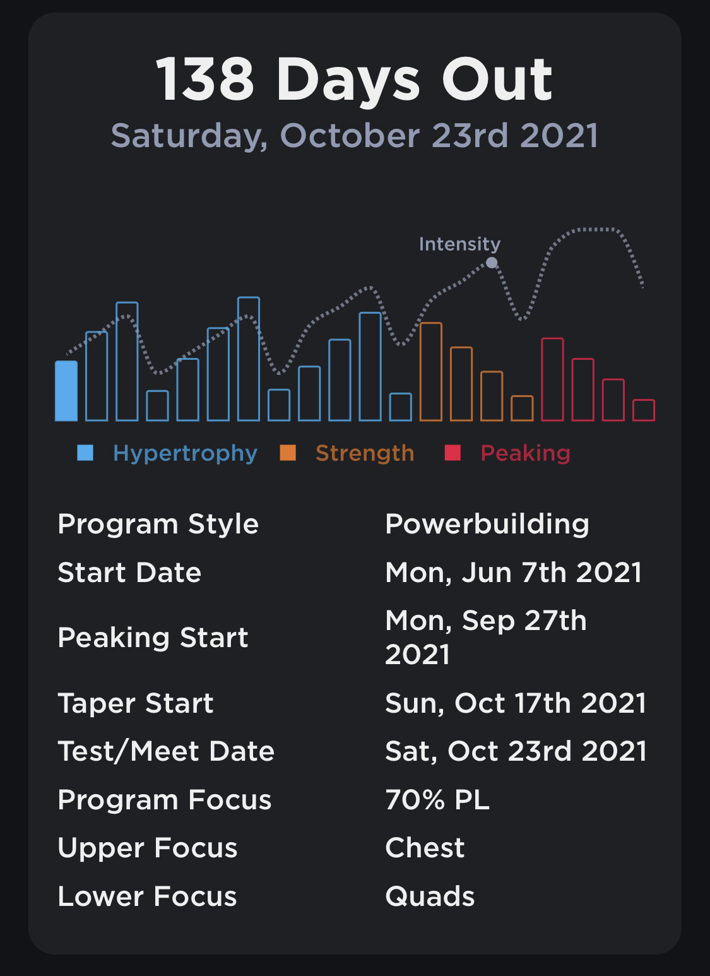Change the Sat, Oct 23rd 2021 meet date

[x=516, y=751]
